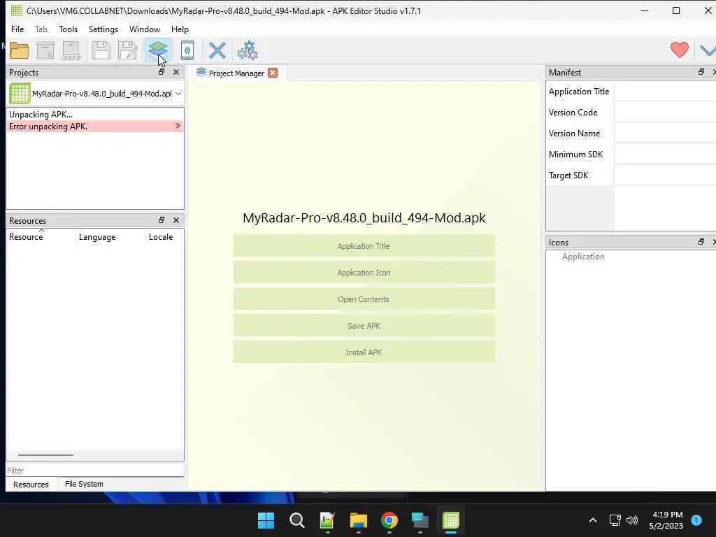Click the Open Contents button
The image size is (716, 537).
(x=364, y=299)
